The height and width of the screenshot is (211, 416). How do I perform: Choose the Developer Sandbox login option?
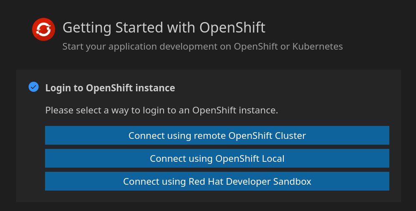click(217, 181)
